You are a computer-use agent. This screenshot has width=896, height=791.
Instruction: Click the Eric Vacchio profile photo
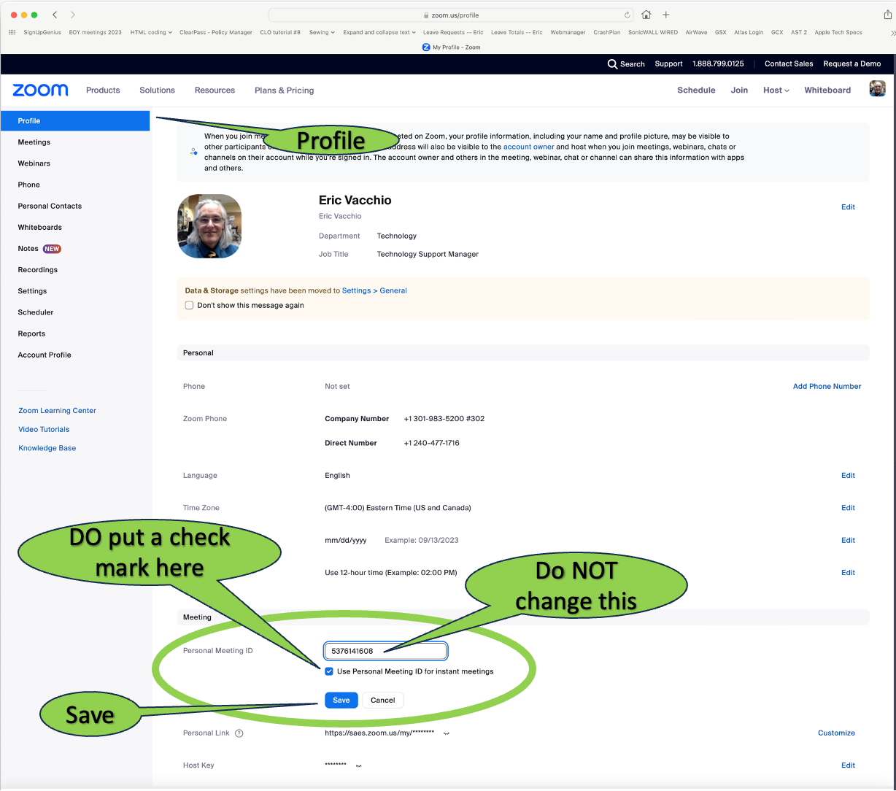tap(209, 226)
